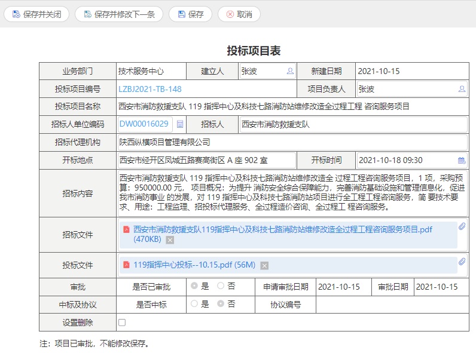The width and height of the screenshot is (476, 353).
Task: Select 是 for 是否中标
Action: (x=194, y=303)
